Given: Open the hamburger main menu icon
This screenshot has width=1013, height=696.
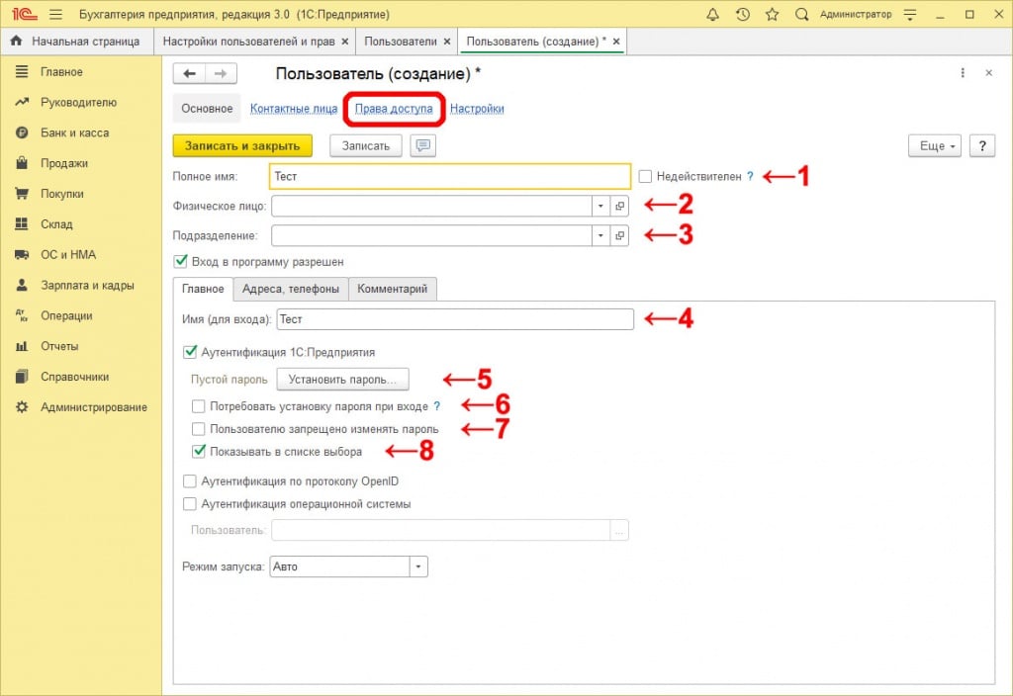Looking at the screenshot, I should (x=55, y=15).
